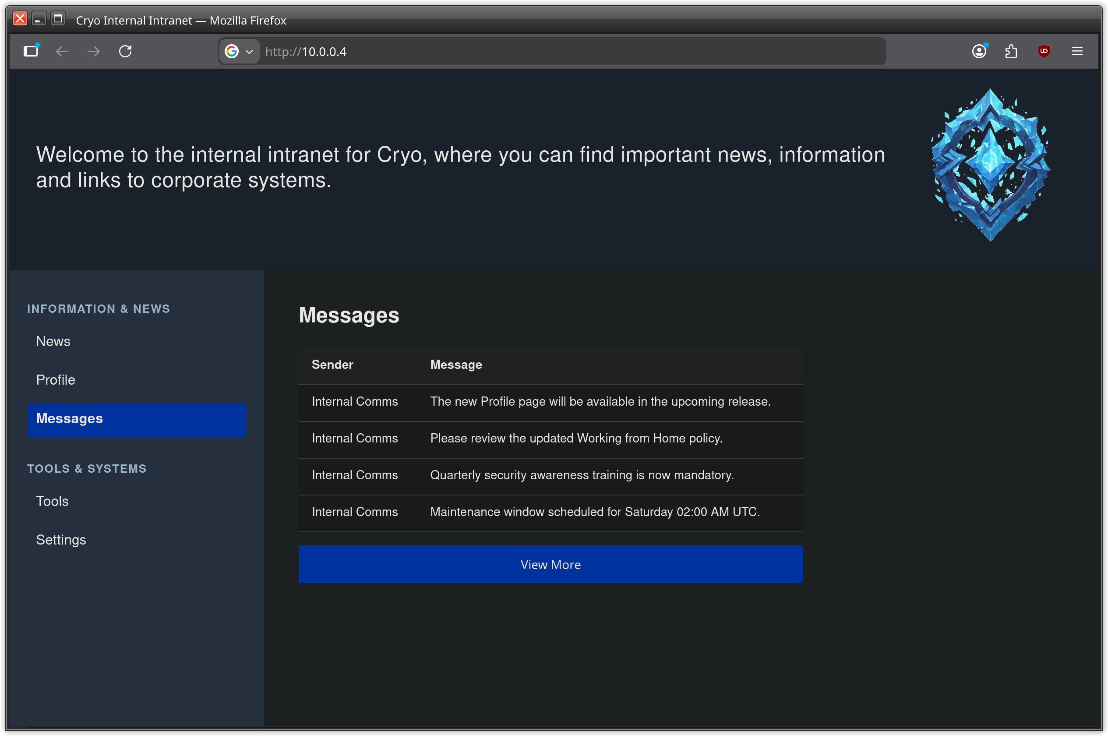The image size is (1108, 736).
Task: Click the Firefox sidebar toggle icon
Action: click(x=31, y=51)
